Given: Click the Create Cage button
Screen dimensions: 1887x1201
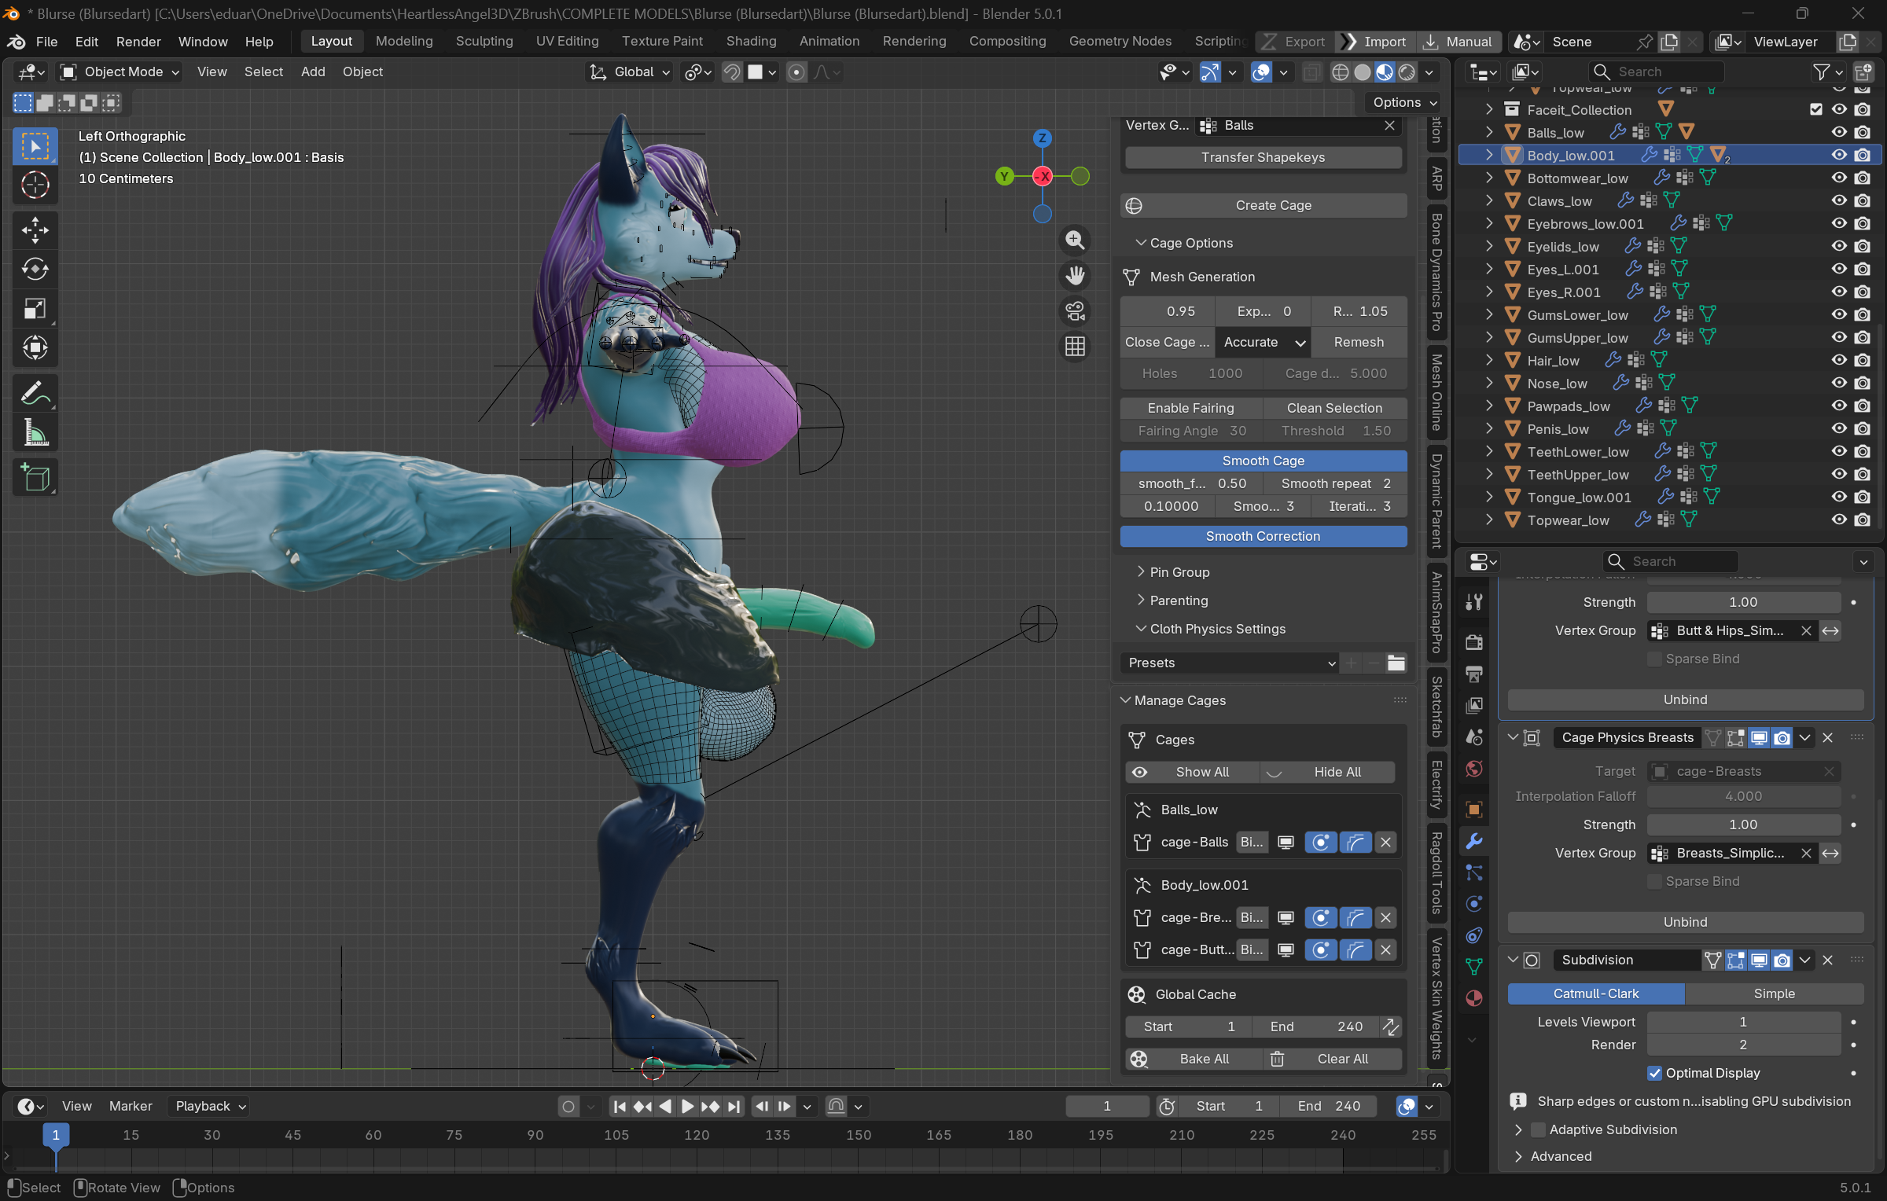Looking at the screenshot, I should (1263, 206).
